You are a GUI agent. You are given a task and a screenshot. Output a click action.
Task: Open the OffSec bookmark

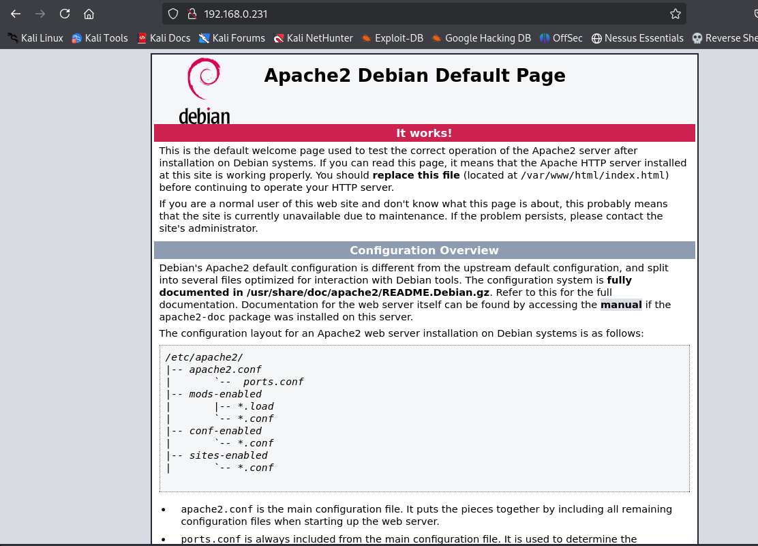561,38
